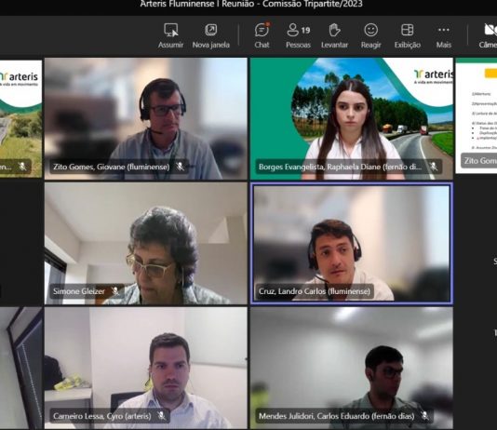Image resolution: width=497 pixels, height=430 pixels.
Task: Click muted mic icon on left-edge arteris tile
Action: click(x=22, y=167)
